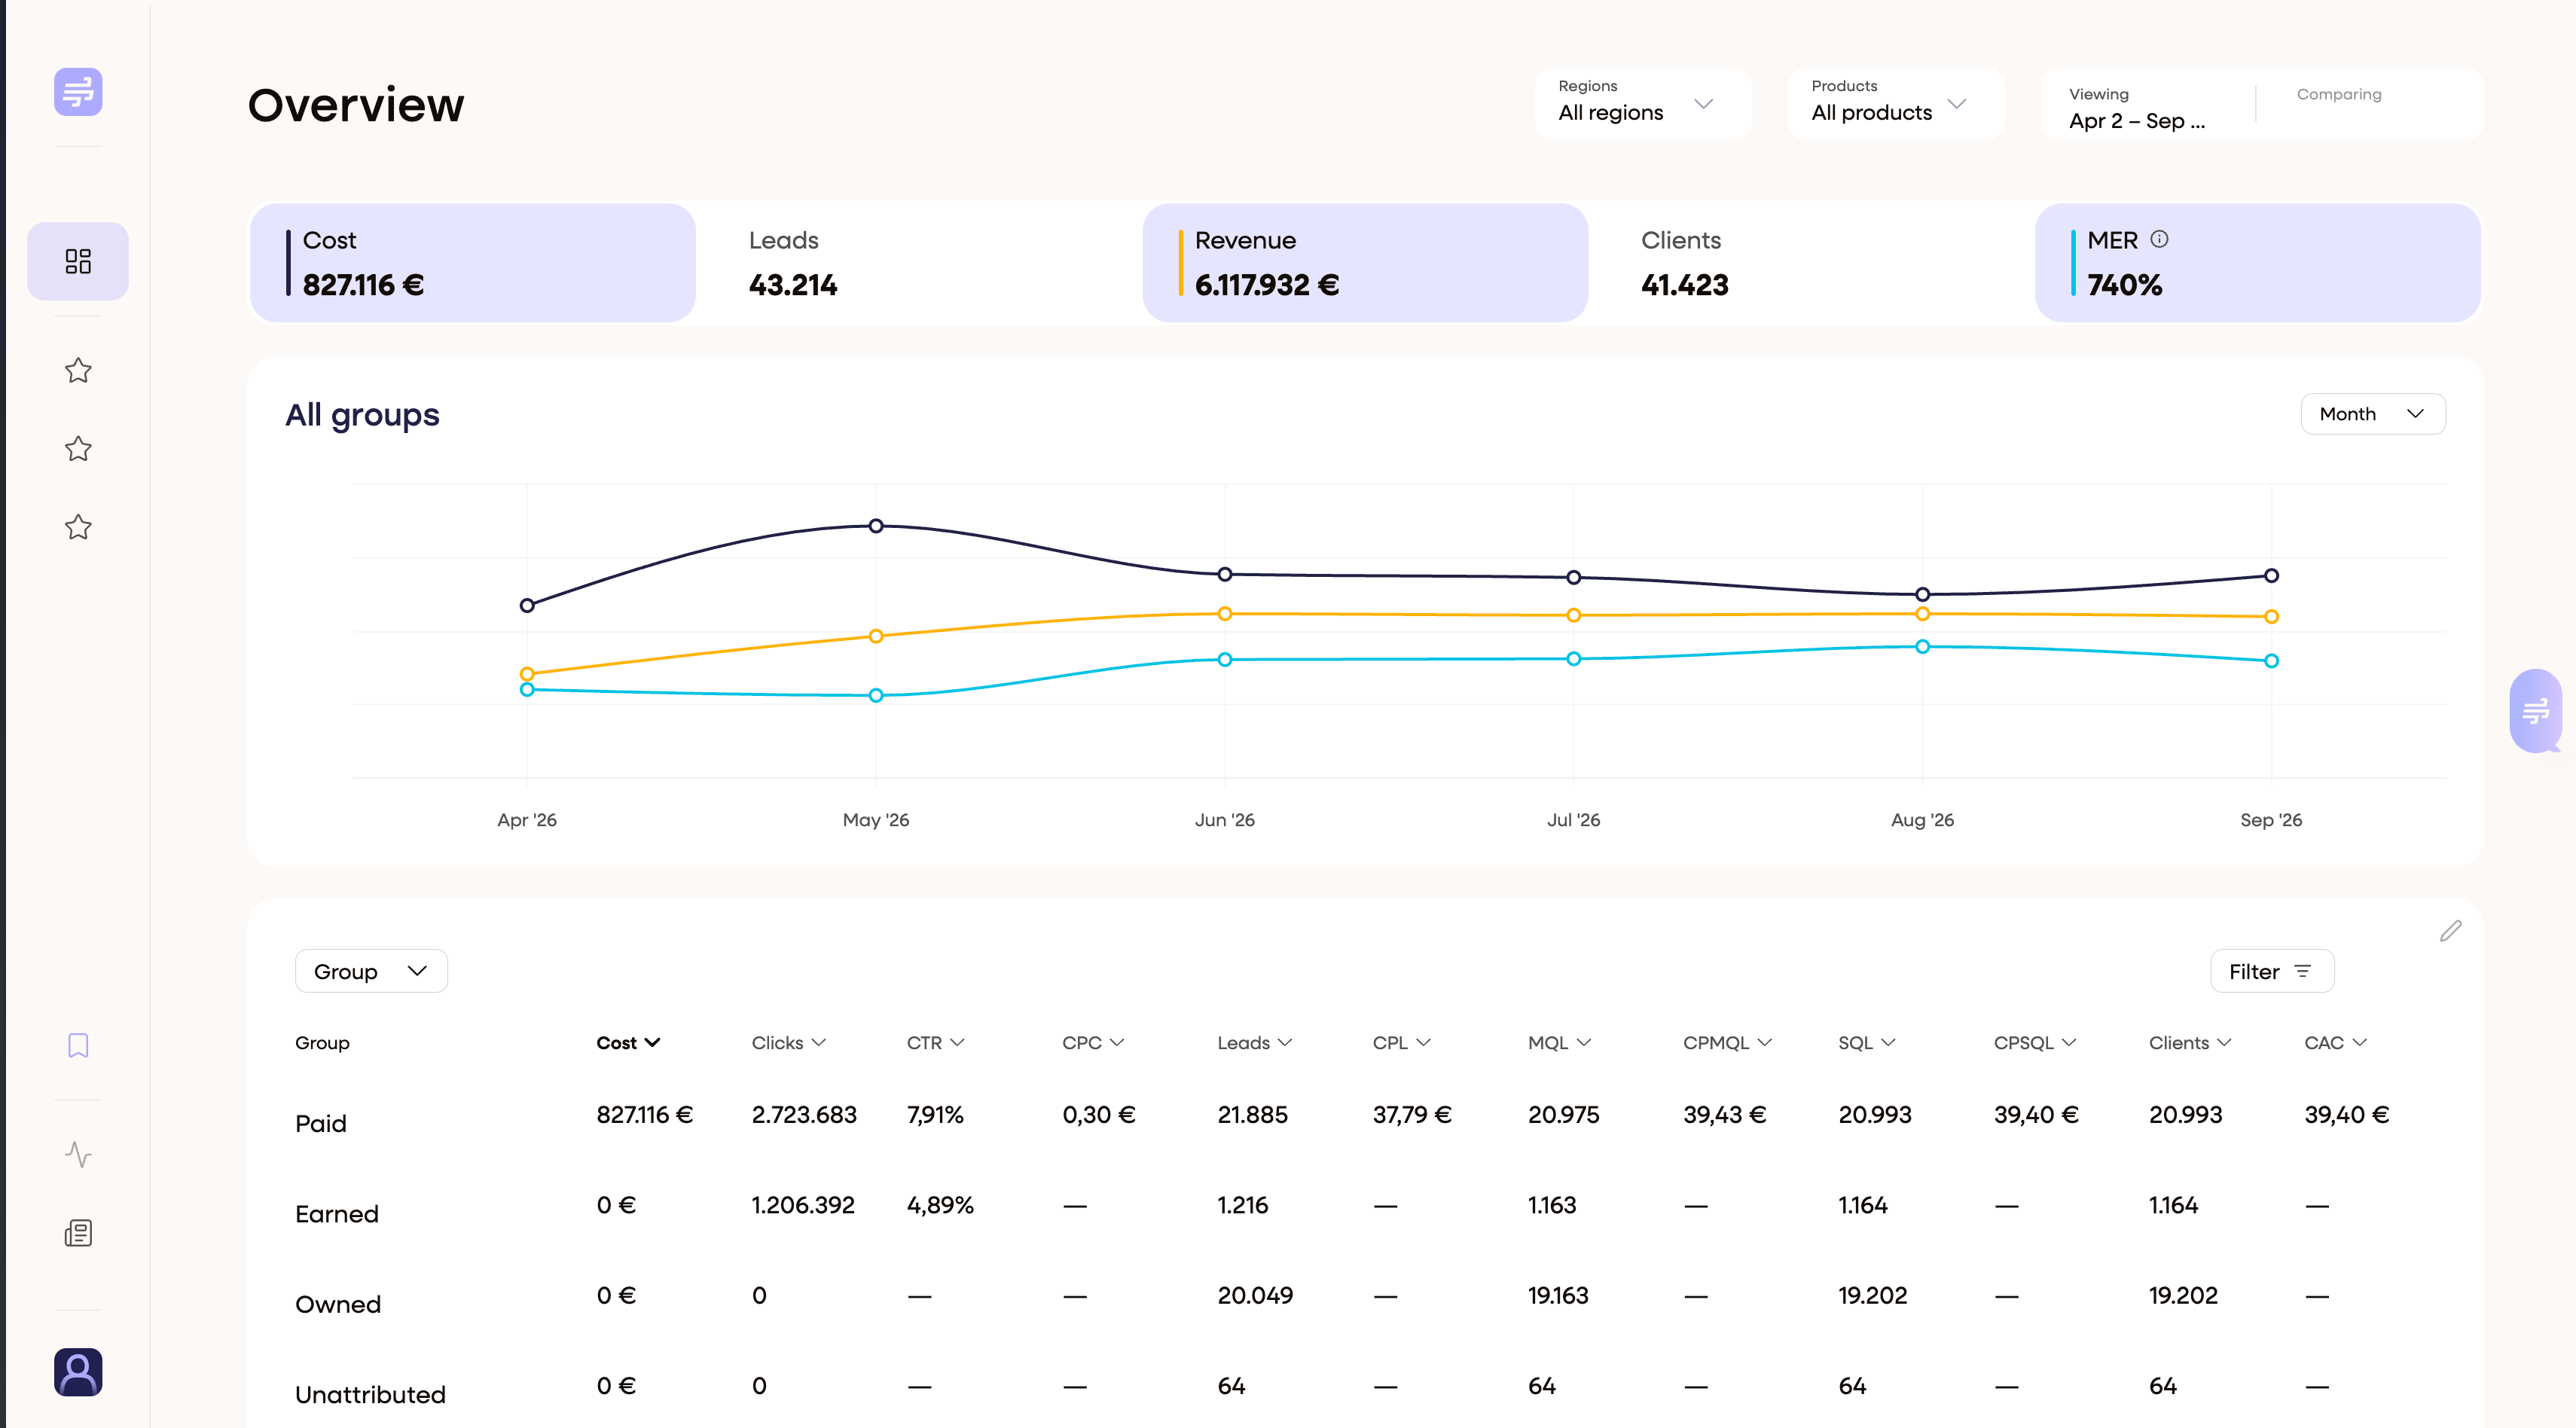Open the Regions dropdown
The width and height of the screenshot is (2576, 1428).
tap(1642, 104)
